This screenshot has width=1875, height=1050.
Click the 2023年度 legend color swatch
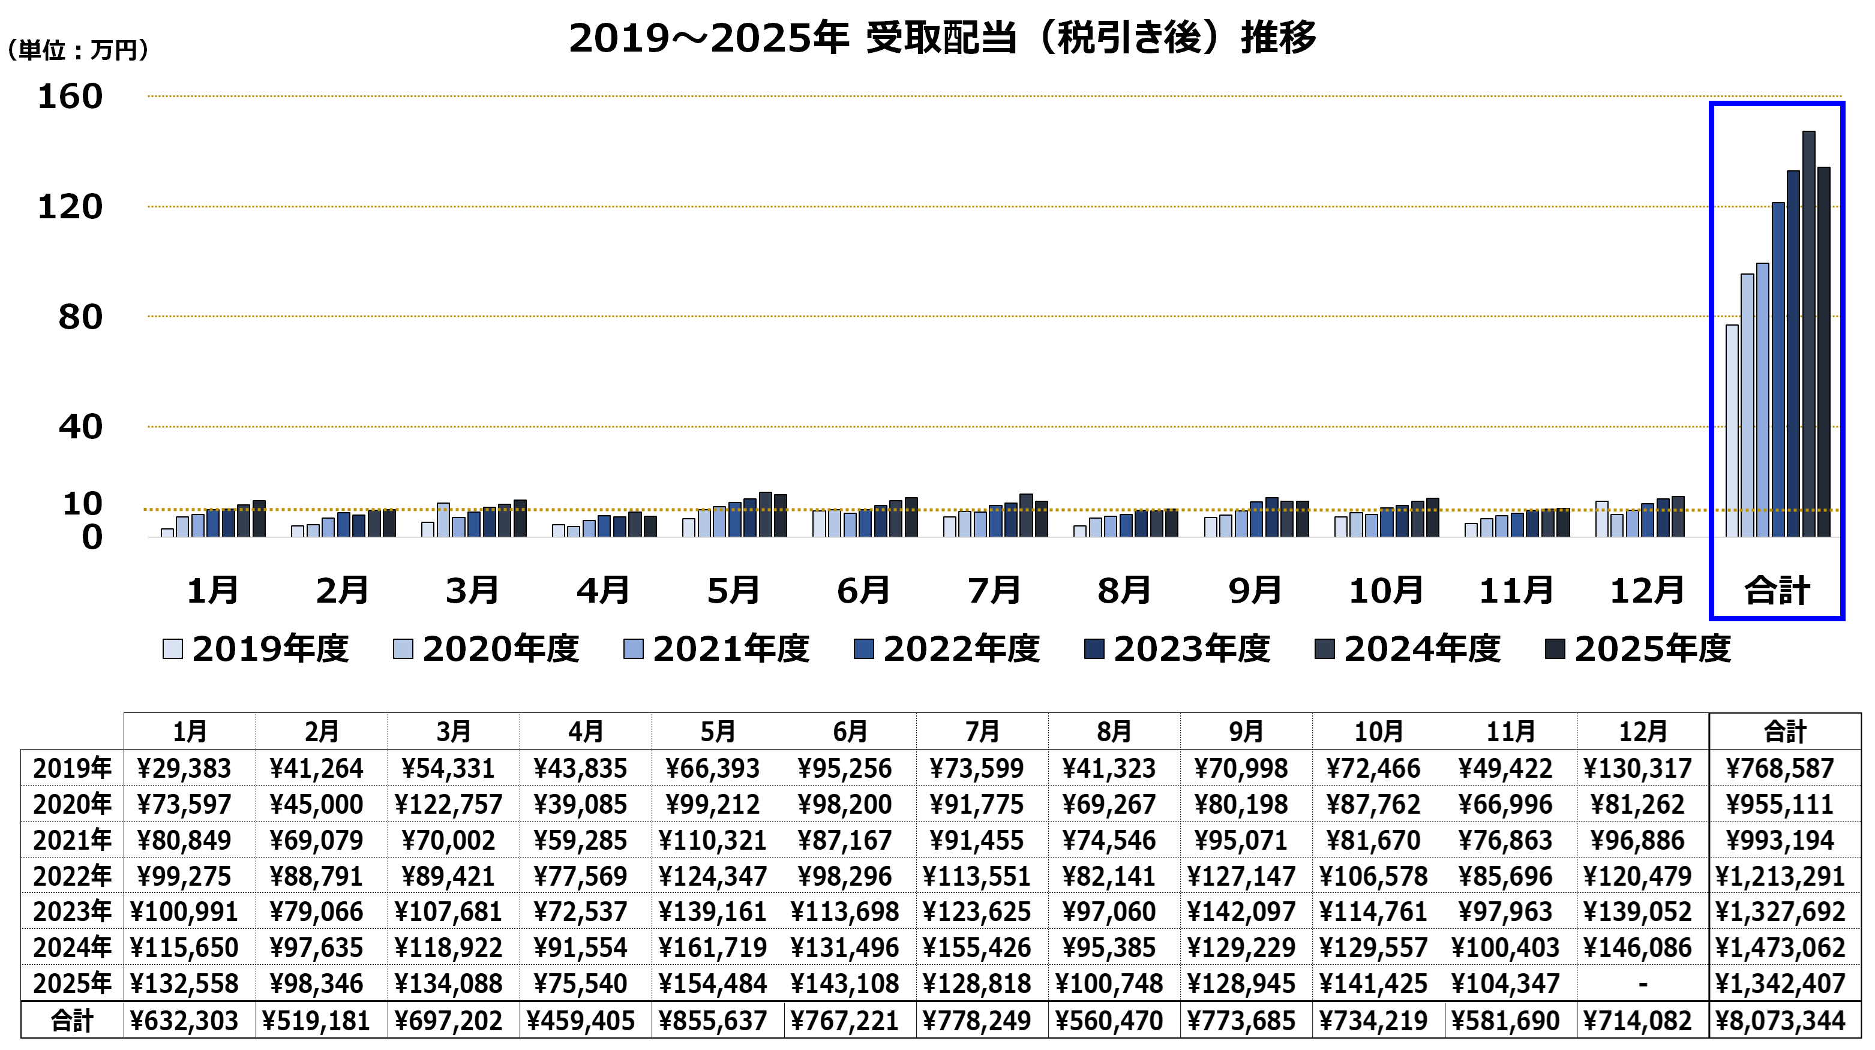pyautogui.click(x=1094, y=648)
